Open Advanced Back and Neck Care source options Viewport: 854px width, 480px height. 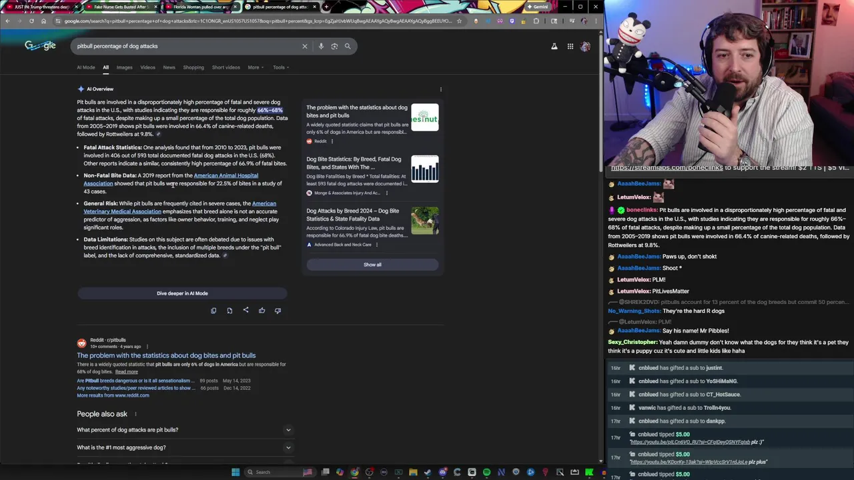tap(377, 245)
